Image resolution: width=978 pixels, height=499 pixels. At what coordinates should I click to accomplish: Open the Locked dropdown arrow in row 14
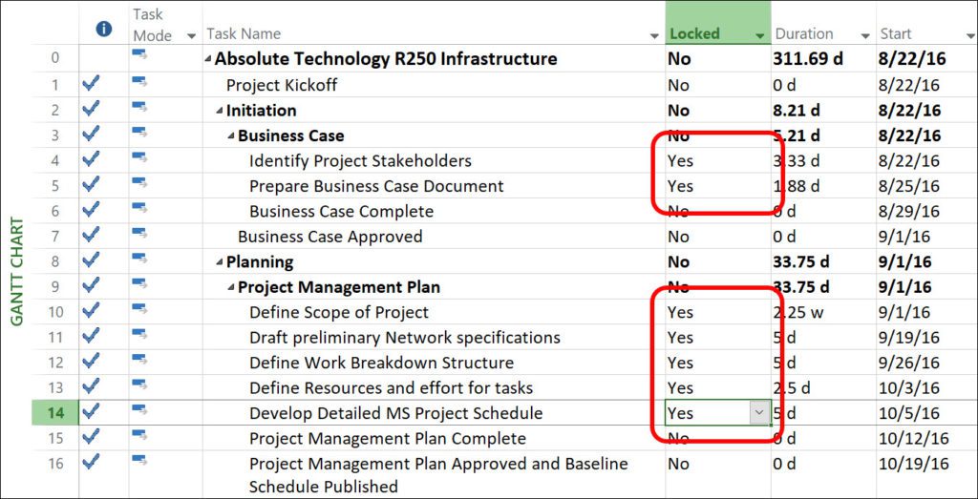pos(759,413)
